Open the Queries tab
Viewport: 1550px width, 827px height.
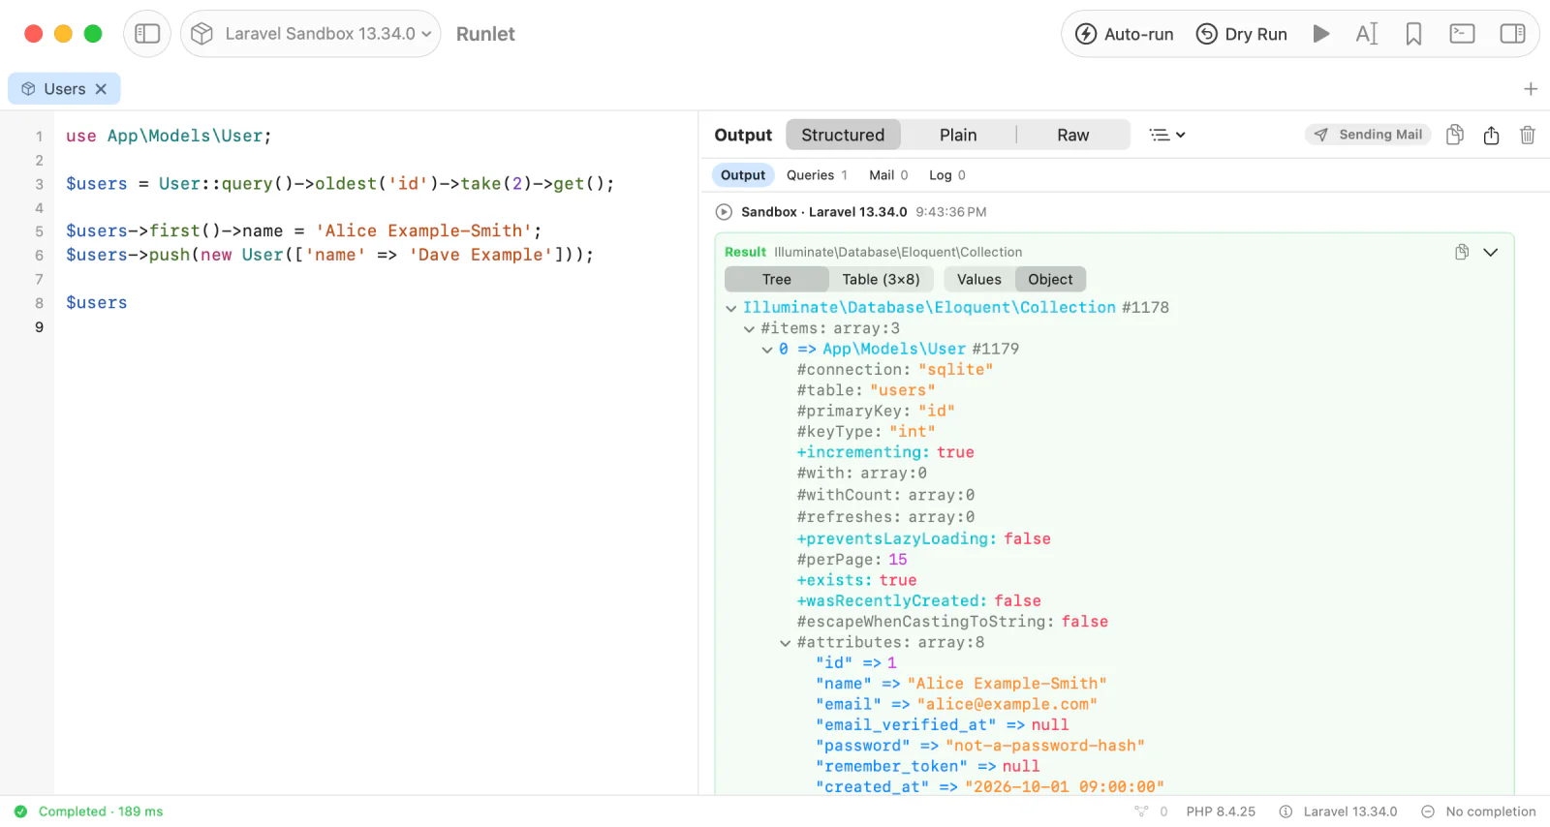817,175
